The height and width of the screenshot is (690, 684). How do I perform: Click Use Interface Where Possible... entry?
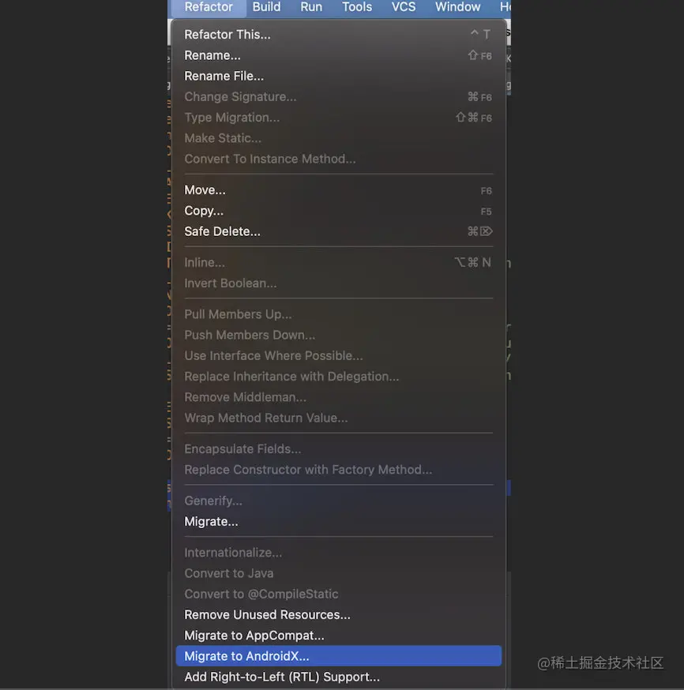click(x=339, y=355)
